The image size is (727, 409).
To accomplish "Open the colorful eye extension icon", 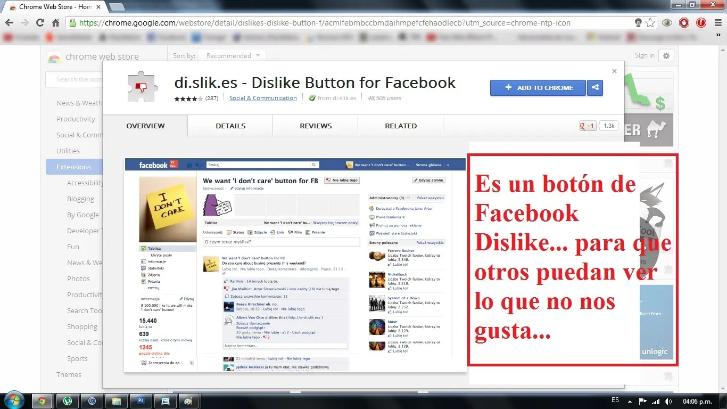I will click(667, 23).
